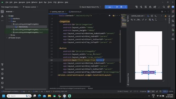Open Search Everywhere magnifier icon
176x99 pixels.
[164, 7]
